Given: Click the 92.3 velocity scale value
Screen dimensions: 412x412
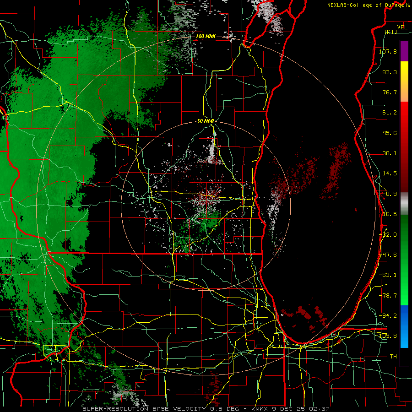Looking at the screenshot, I should tap(390, 72).
